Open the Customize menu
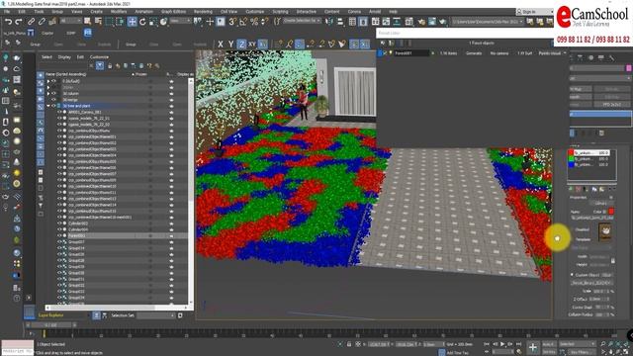Image resolution: width=633 pixels, height=356 pixels. (x=255, y=12)
